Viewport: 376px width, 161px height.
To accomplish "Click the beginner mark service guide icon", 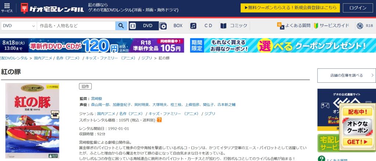I will [316, 26].
